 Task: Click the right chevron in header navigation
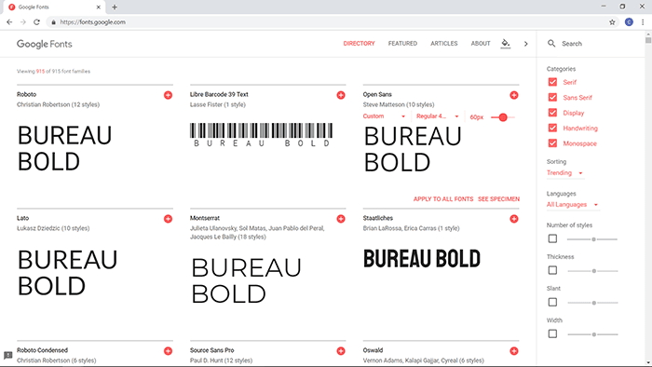(526, 44)
